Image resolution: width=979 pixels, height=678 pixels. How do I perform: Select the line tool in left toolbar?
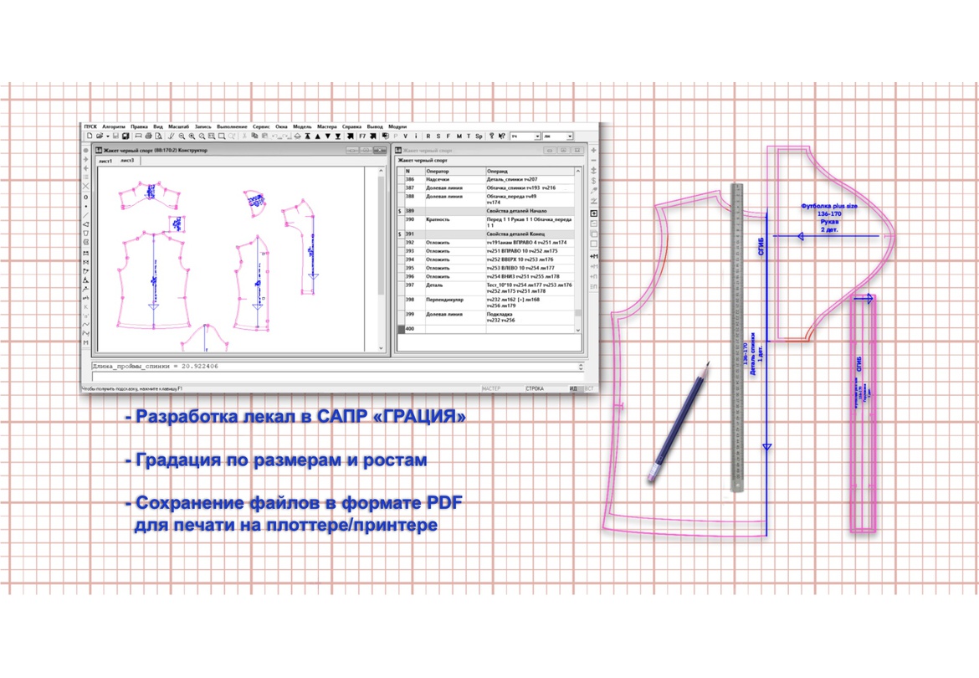coord(86,215)
